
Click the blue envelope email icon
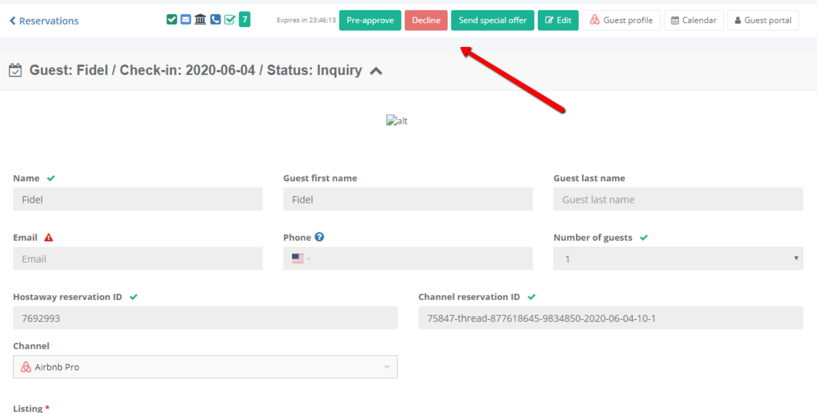point(186,20)
